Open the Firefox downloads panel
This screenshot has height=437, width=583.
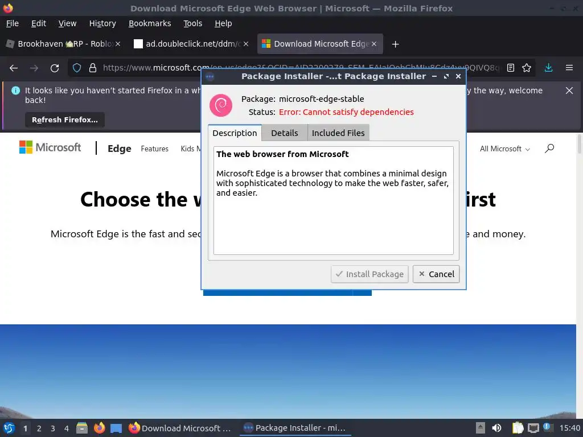(x=548, y=68)
